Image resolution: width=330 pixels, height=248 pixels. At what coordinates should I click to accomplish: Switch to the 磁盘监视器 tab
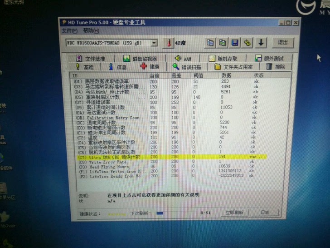tap(140, 59)
